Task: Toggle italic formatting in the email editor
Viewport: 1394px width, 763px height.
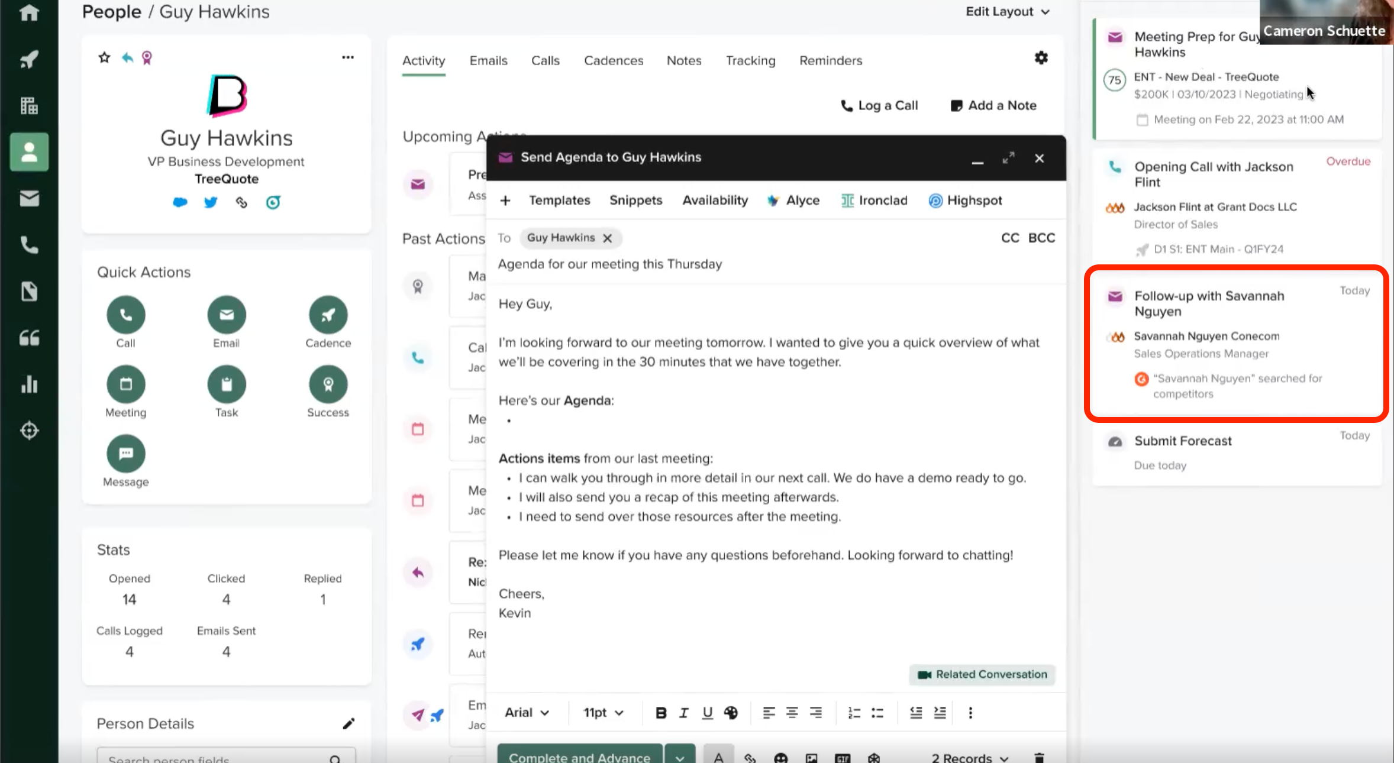Action: pos(683,713)
